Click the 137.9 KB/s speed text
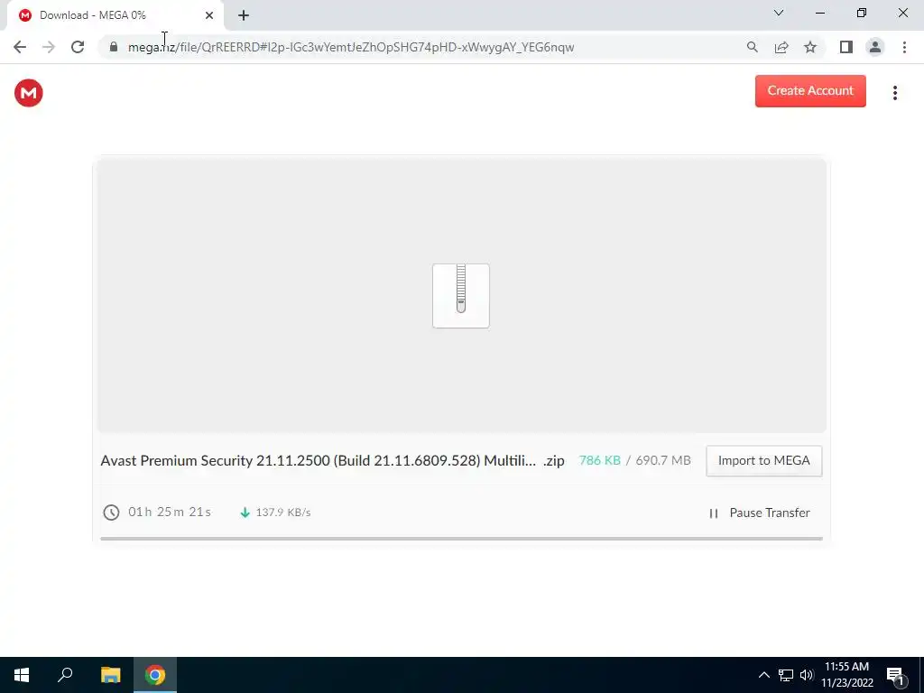Screen dimensions: 924x693 coord(282,513)
